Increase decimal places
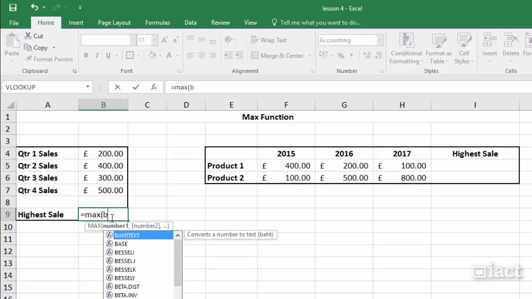532x299 pixels. 367,56
